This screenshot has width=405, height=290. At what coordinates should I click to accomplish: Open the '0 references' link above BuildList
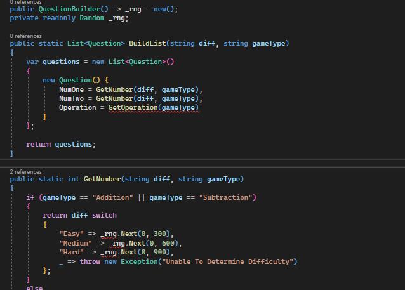coord(25,36)
